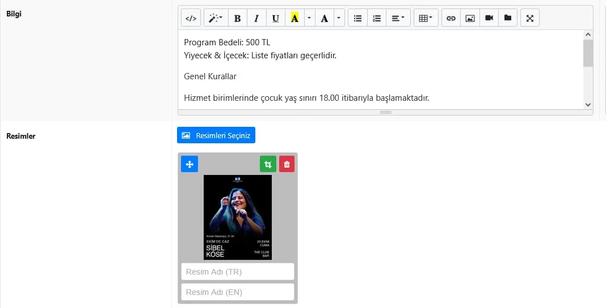Click the Resimleri Seçiniz button

click(x=216, y=135)
